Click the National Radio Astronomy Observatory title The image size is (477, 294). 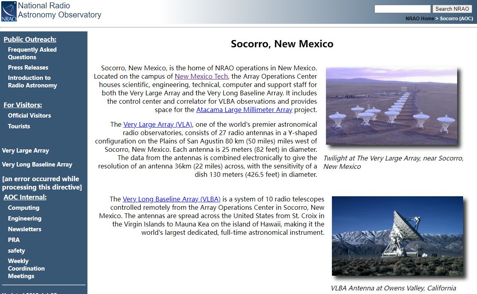pos(60,10)
